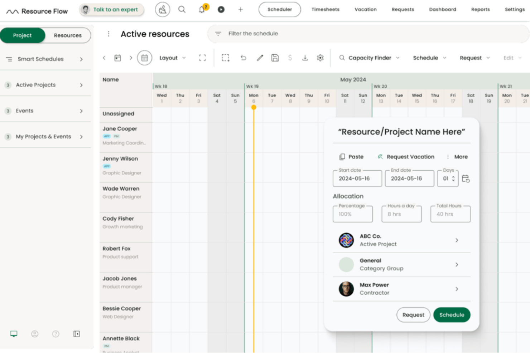This screenshot has width=530, height=353.
Task: Open the user profile icon in bottom sidebar
Action: pos(35,334)
